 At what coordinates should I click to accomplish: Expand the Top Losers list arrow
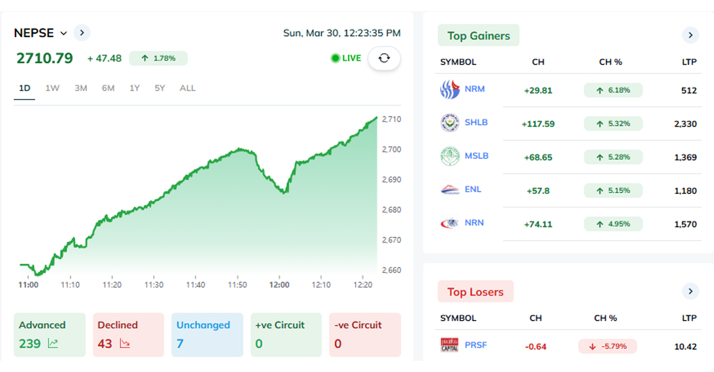(x=690, y=291)
